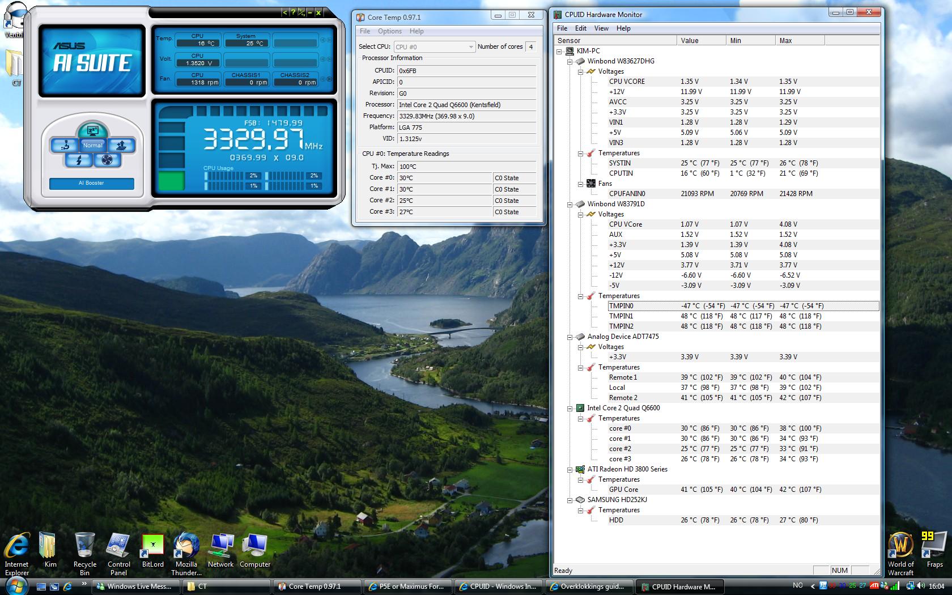Open the File menu in Hardware Monitor
The image size is (952, 595).
[562, 28]
